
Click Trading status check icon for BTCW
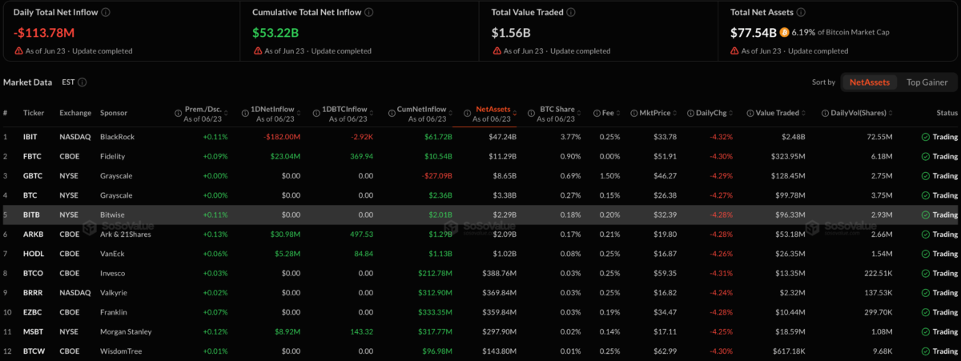925,351
